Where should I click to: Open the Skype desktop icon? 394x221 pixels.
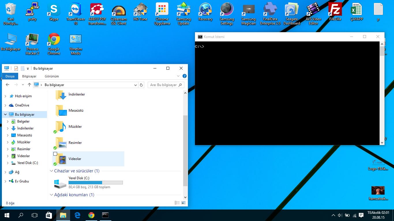54,12
